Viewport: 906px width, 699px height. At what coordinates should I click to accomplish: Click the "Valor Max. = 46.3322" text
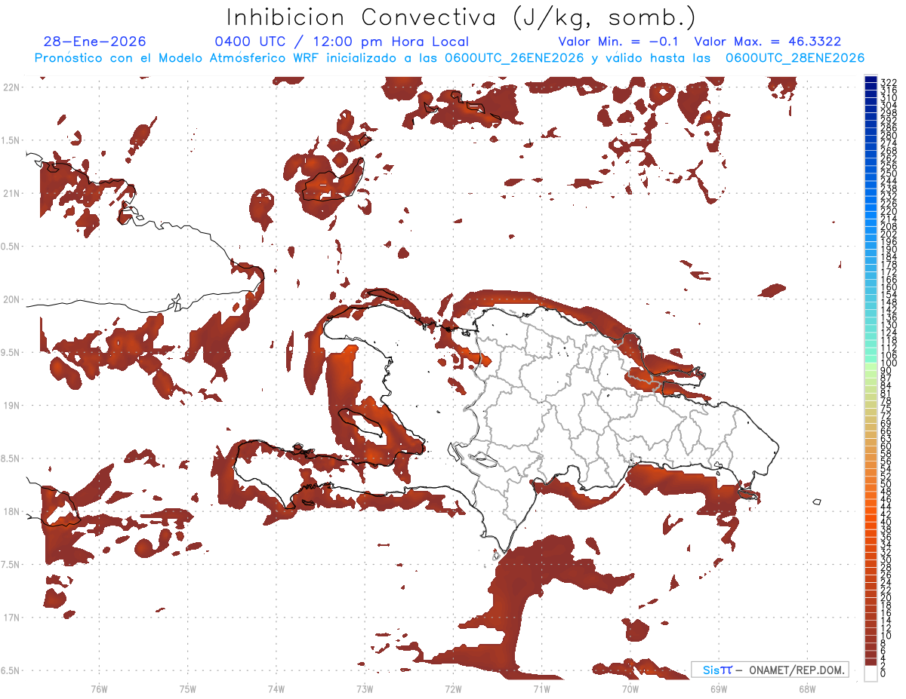(x=768, y=42)
